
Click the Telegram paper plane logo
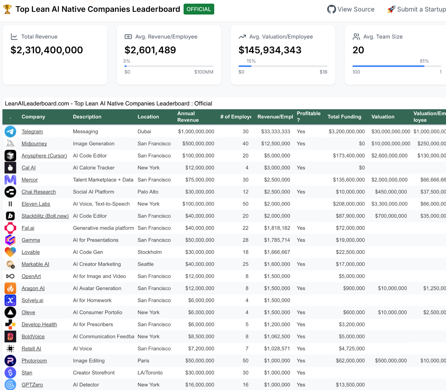click(10, 132)
